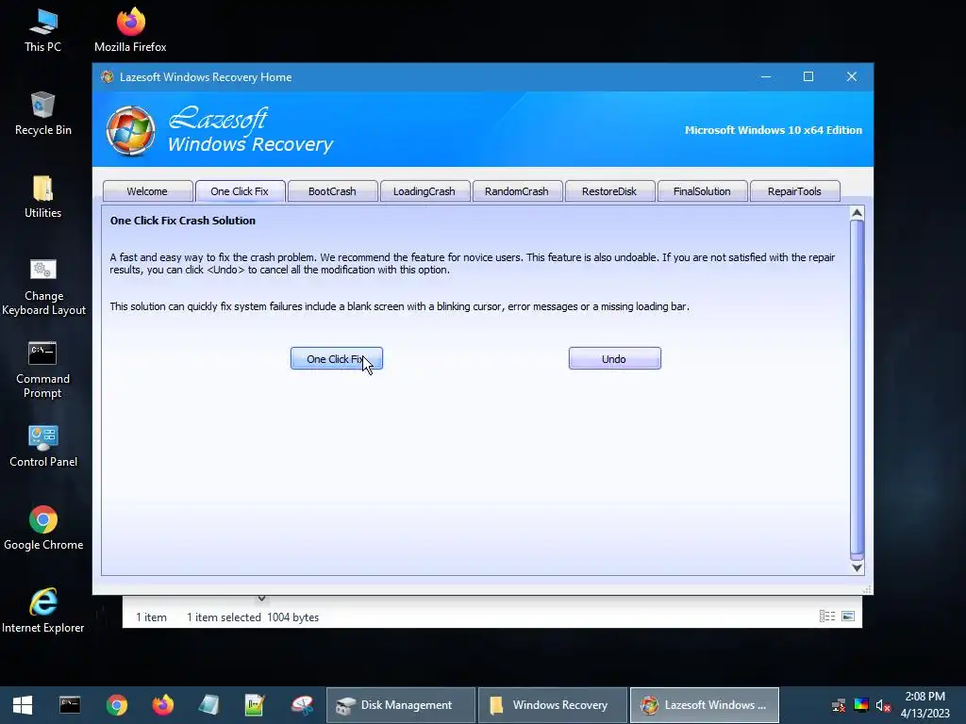This screenshot has width=966, height=724.
Task: Click the '1 item selected' status text
Action: [224, 617]
